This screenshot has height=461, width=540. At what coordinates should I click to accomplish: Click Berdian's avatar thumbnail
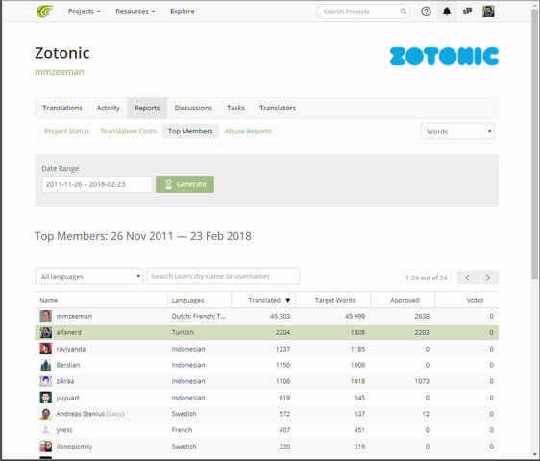(46, 365)
